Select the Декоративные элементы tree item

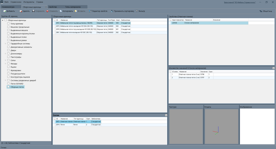pos(21,47)
